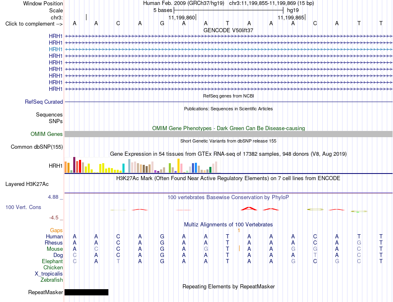Screen dimensions: 393x302
Task: Click the 11,199,860 position marker
Action: point(182,17)
